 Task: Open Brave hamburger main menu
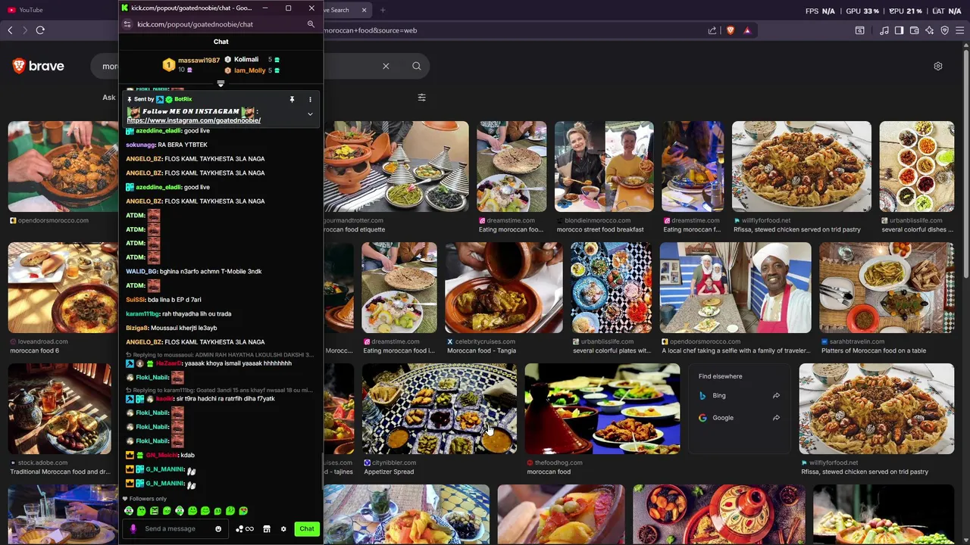coord(959,30)
